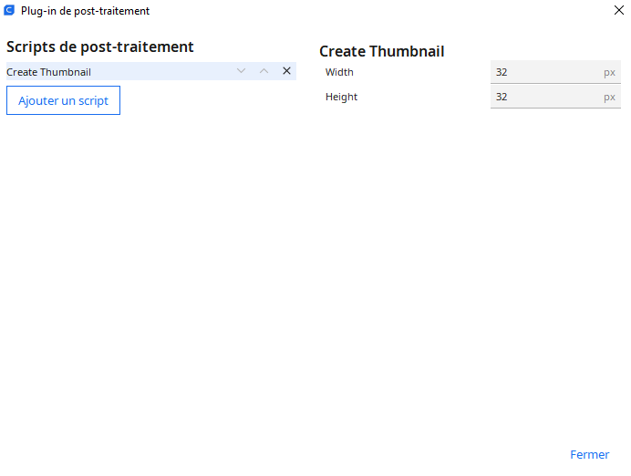The height and width of the screenshot is (476, 631).
Task: Click the Cura logo in the title bar
Action: [10, 11]
